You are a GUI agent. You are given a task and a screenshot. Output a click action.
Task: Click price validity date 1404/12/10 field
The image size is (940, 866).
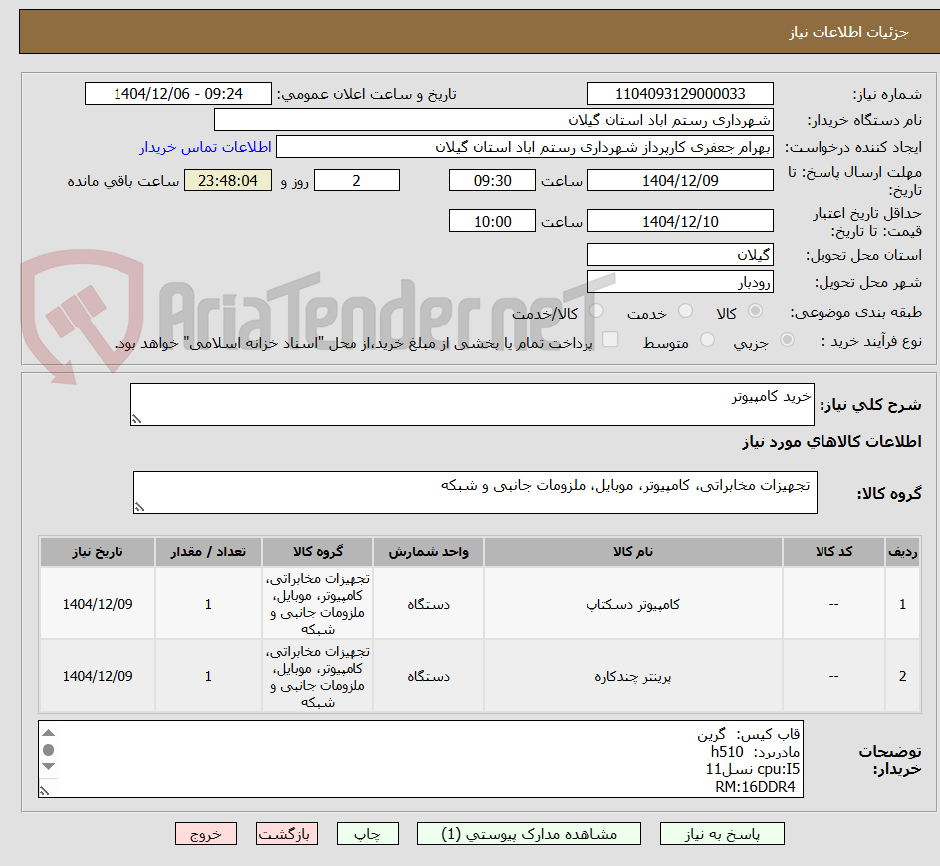click(680, 221)
